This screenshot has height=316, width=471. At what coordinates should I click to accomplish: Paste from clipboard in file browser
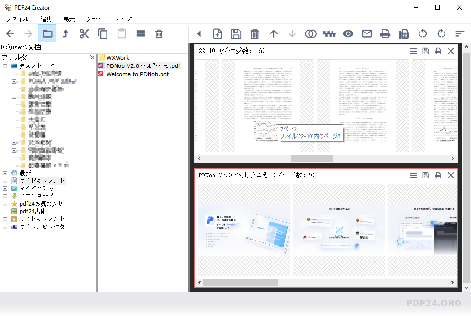coord(122,33)
